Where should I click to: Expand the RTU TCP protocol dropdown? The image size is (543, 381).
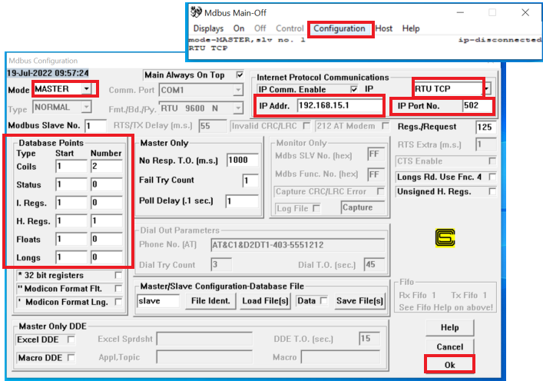[487, 89]
